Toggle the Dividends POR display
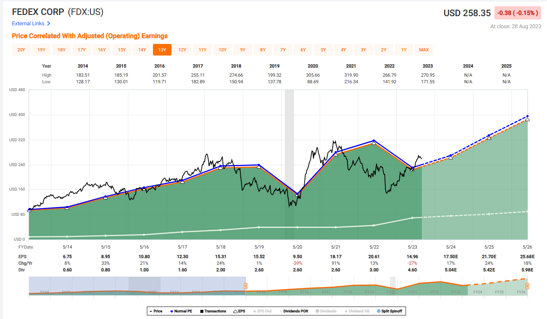The height and width of the screenshot is (319, 547). (x=295, y=311)
